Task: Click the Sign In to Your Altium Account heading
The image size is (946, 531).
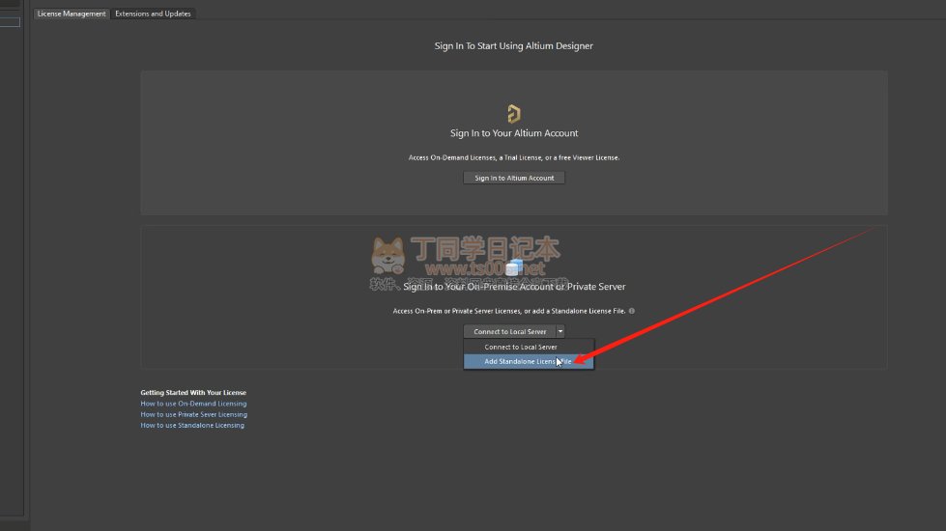Action: 514,133
